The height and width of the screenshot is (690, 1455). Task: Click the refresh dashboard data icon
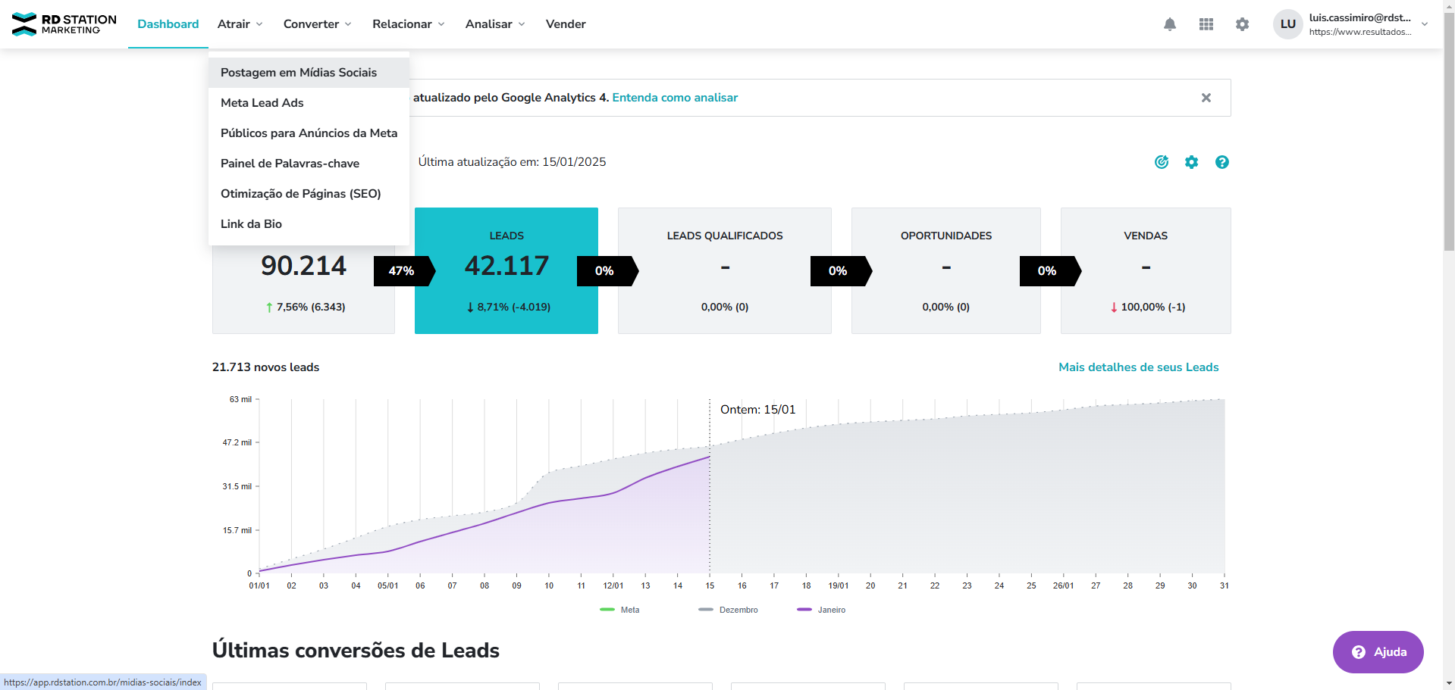tap(1162, 162)
